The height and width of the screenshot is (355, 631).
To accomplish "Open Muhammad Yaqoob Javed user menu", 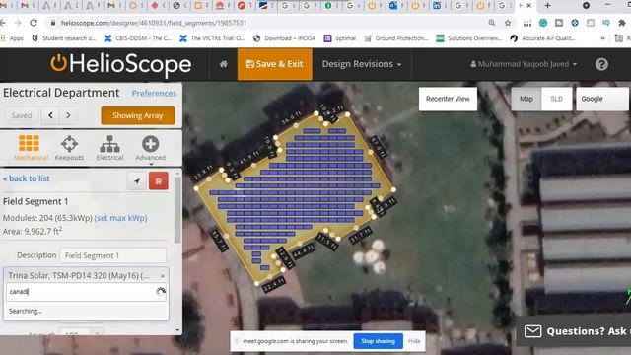I will 524,64.
